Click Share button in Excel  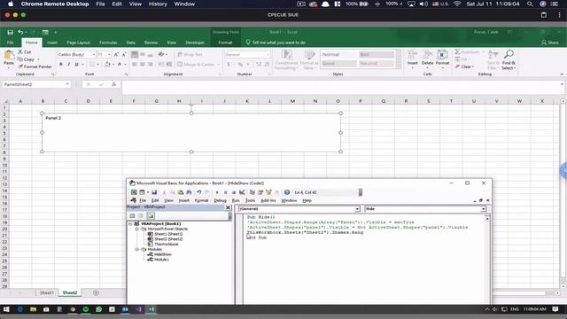(550, 43)
